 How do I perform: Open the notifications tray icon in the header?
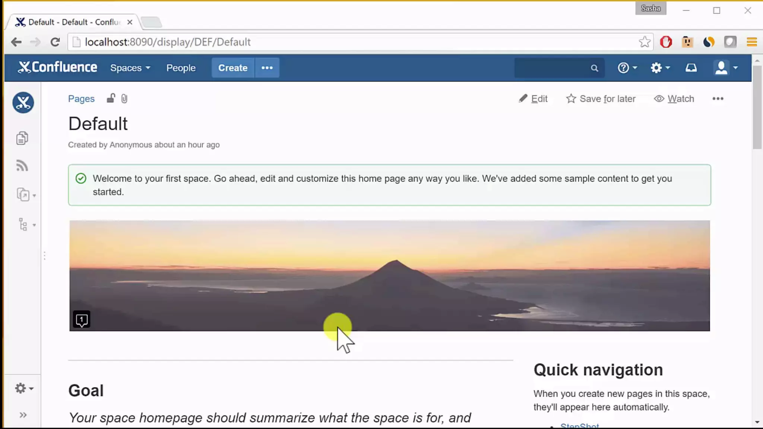coord(691,68)
